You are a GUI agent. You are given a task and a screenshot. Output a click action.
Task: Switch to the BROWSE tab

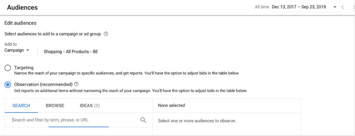click(55, 106)
